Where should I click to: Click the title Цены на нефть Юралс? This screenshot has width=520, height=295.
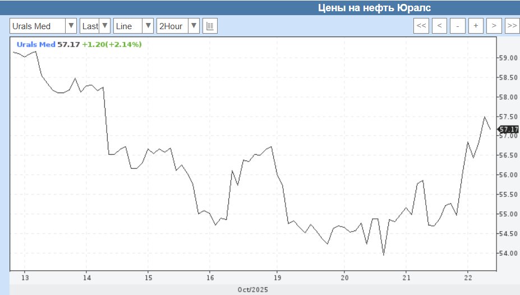coord(374,7)
